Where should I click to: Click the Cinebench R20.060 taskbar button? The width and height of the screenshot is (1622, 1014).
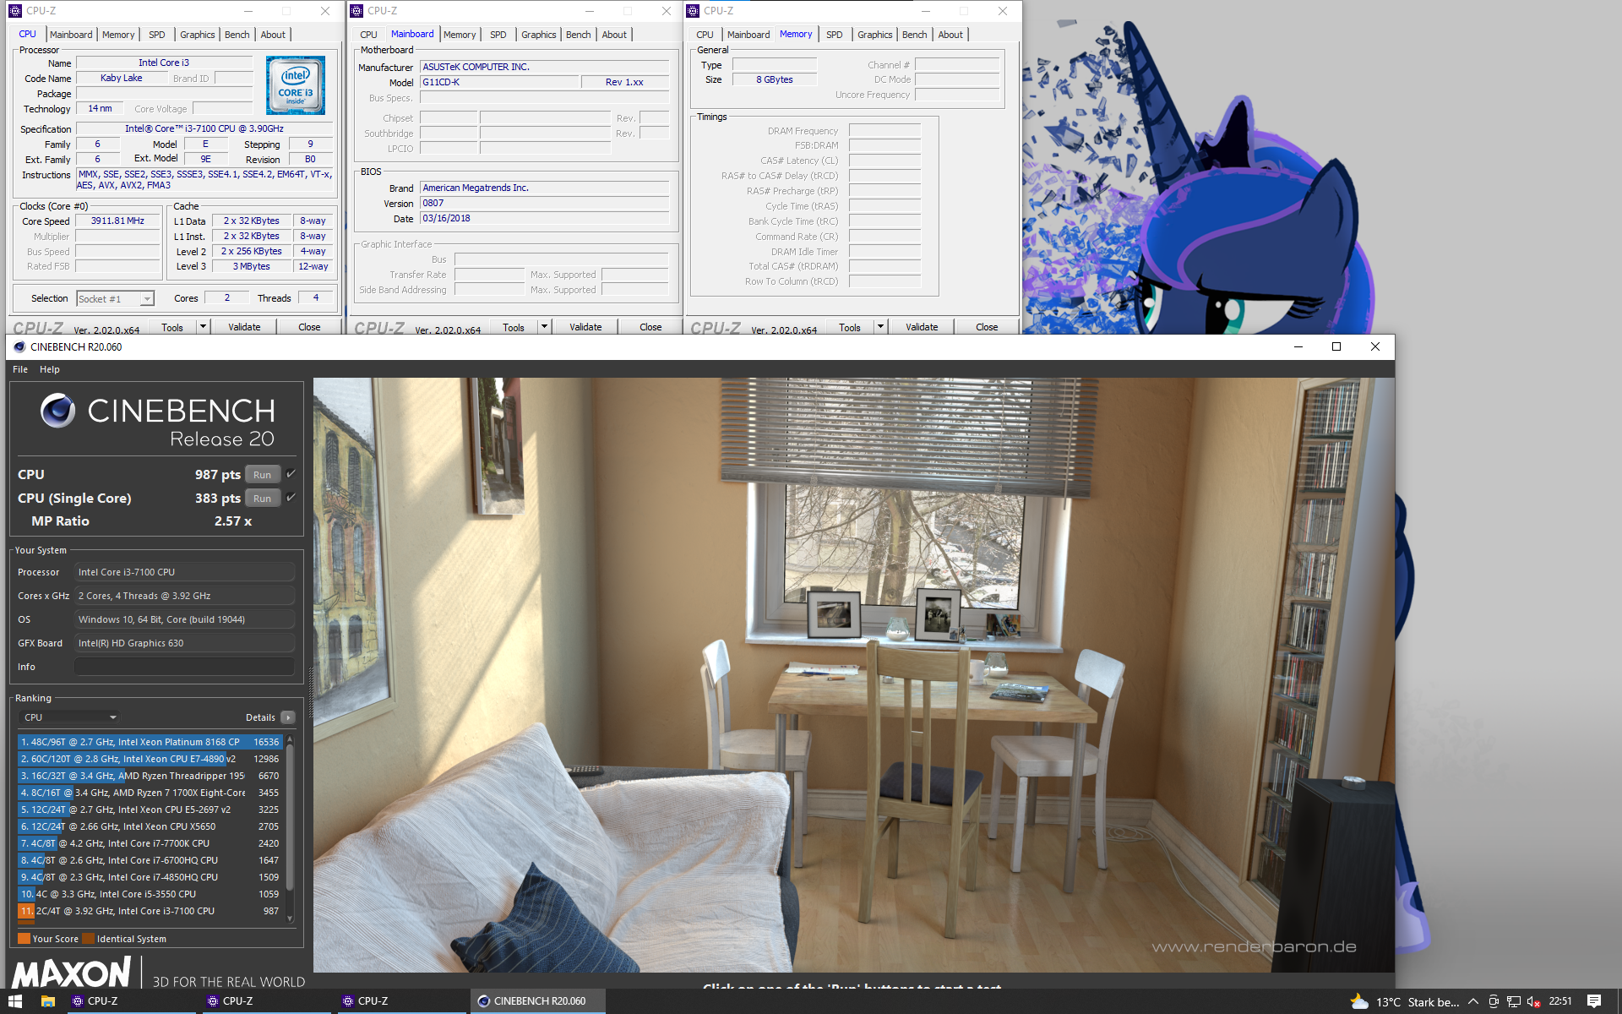click(537, 1001)
